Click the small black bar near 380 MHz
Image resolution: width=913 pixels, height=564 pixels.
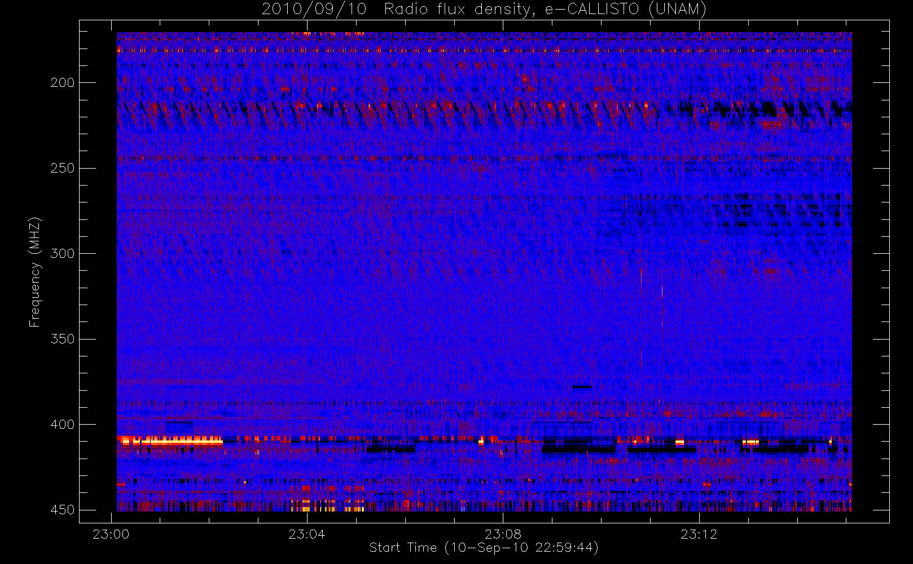582,386
